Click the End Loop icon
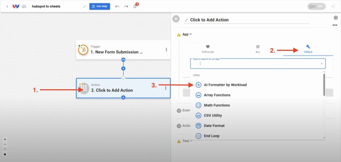This screenshot has width=341, height=162. coord(198,136)
